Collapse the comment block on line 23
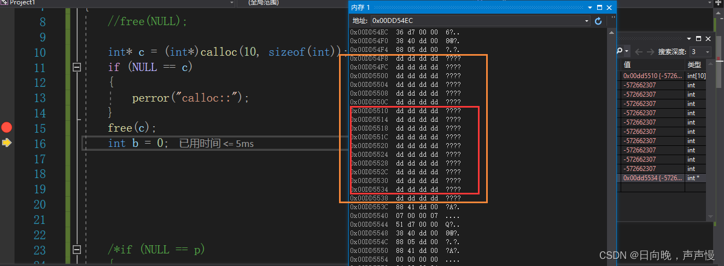The height and width of the screenshot is (266, 724). pos(77,249)
